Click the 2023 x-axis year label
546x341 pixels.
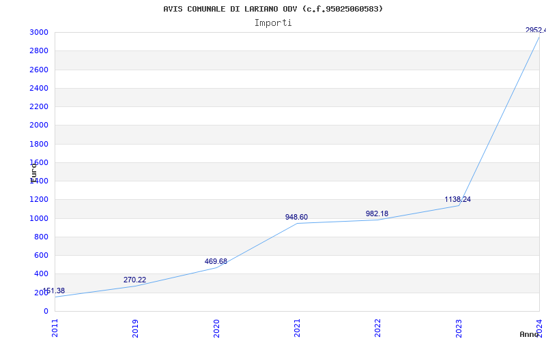click(459, 328)
